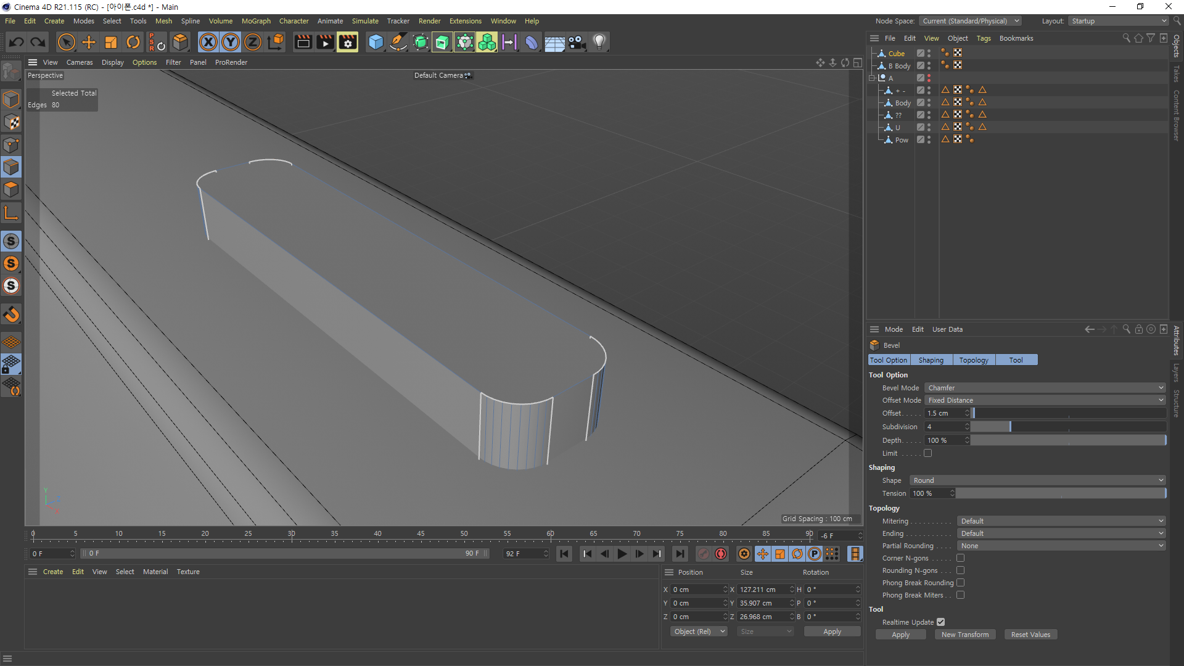Screen dimensions: 1184x666
Task: Click the Reset Values button
Action: tap(1030, 635)
